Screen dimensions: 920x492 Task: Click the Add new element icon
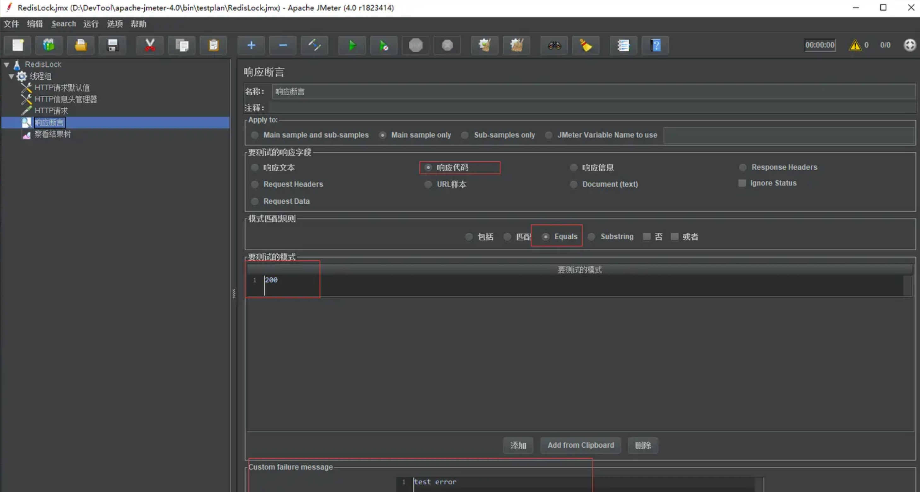251,45
